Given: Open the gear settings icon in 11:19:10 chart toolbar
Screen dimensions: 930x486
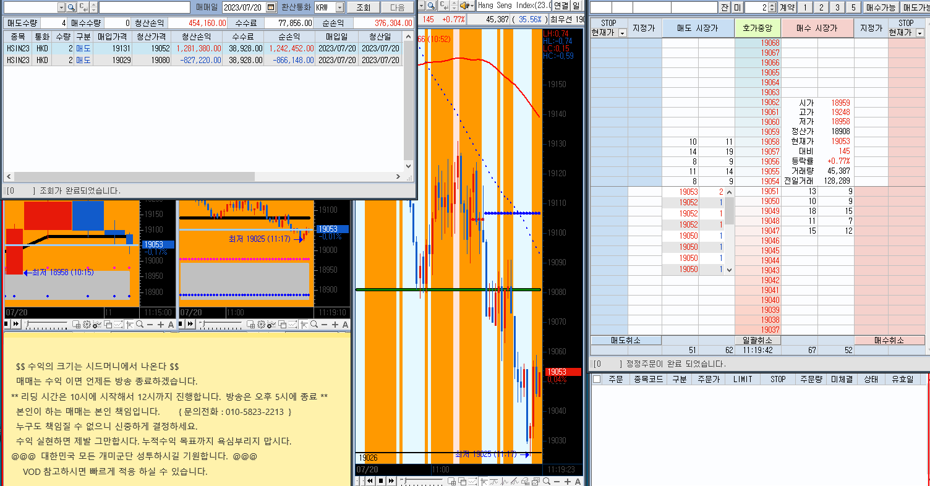Looking at the screenshot, I should pyautogui.click(x=261, y=324).
